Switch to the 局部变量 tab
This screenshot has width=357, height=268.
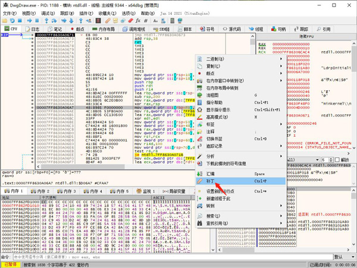(x=174, y=191)
